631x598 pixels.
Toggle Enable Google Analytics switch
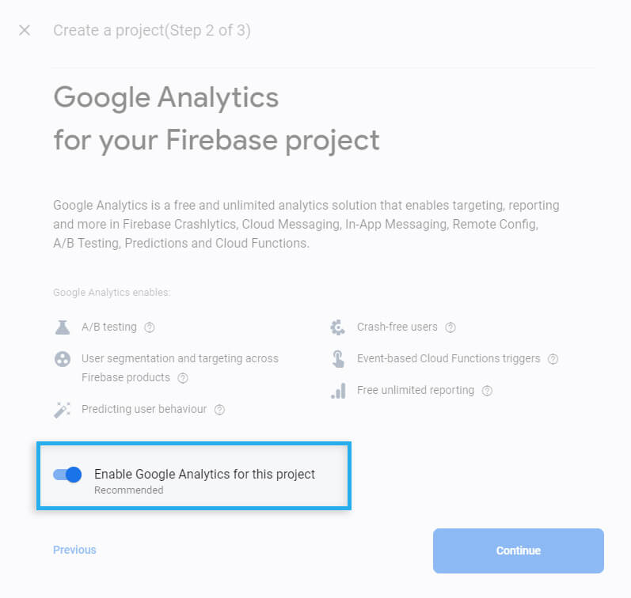pos(67,475)
